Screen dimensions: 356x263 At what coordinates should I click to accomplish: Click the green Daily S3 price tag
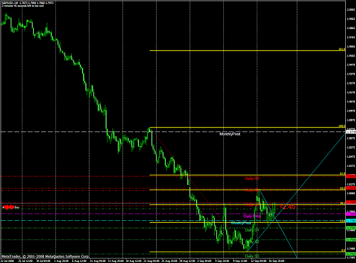350,254
